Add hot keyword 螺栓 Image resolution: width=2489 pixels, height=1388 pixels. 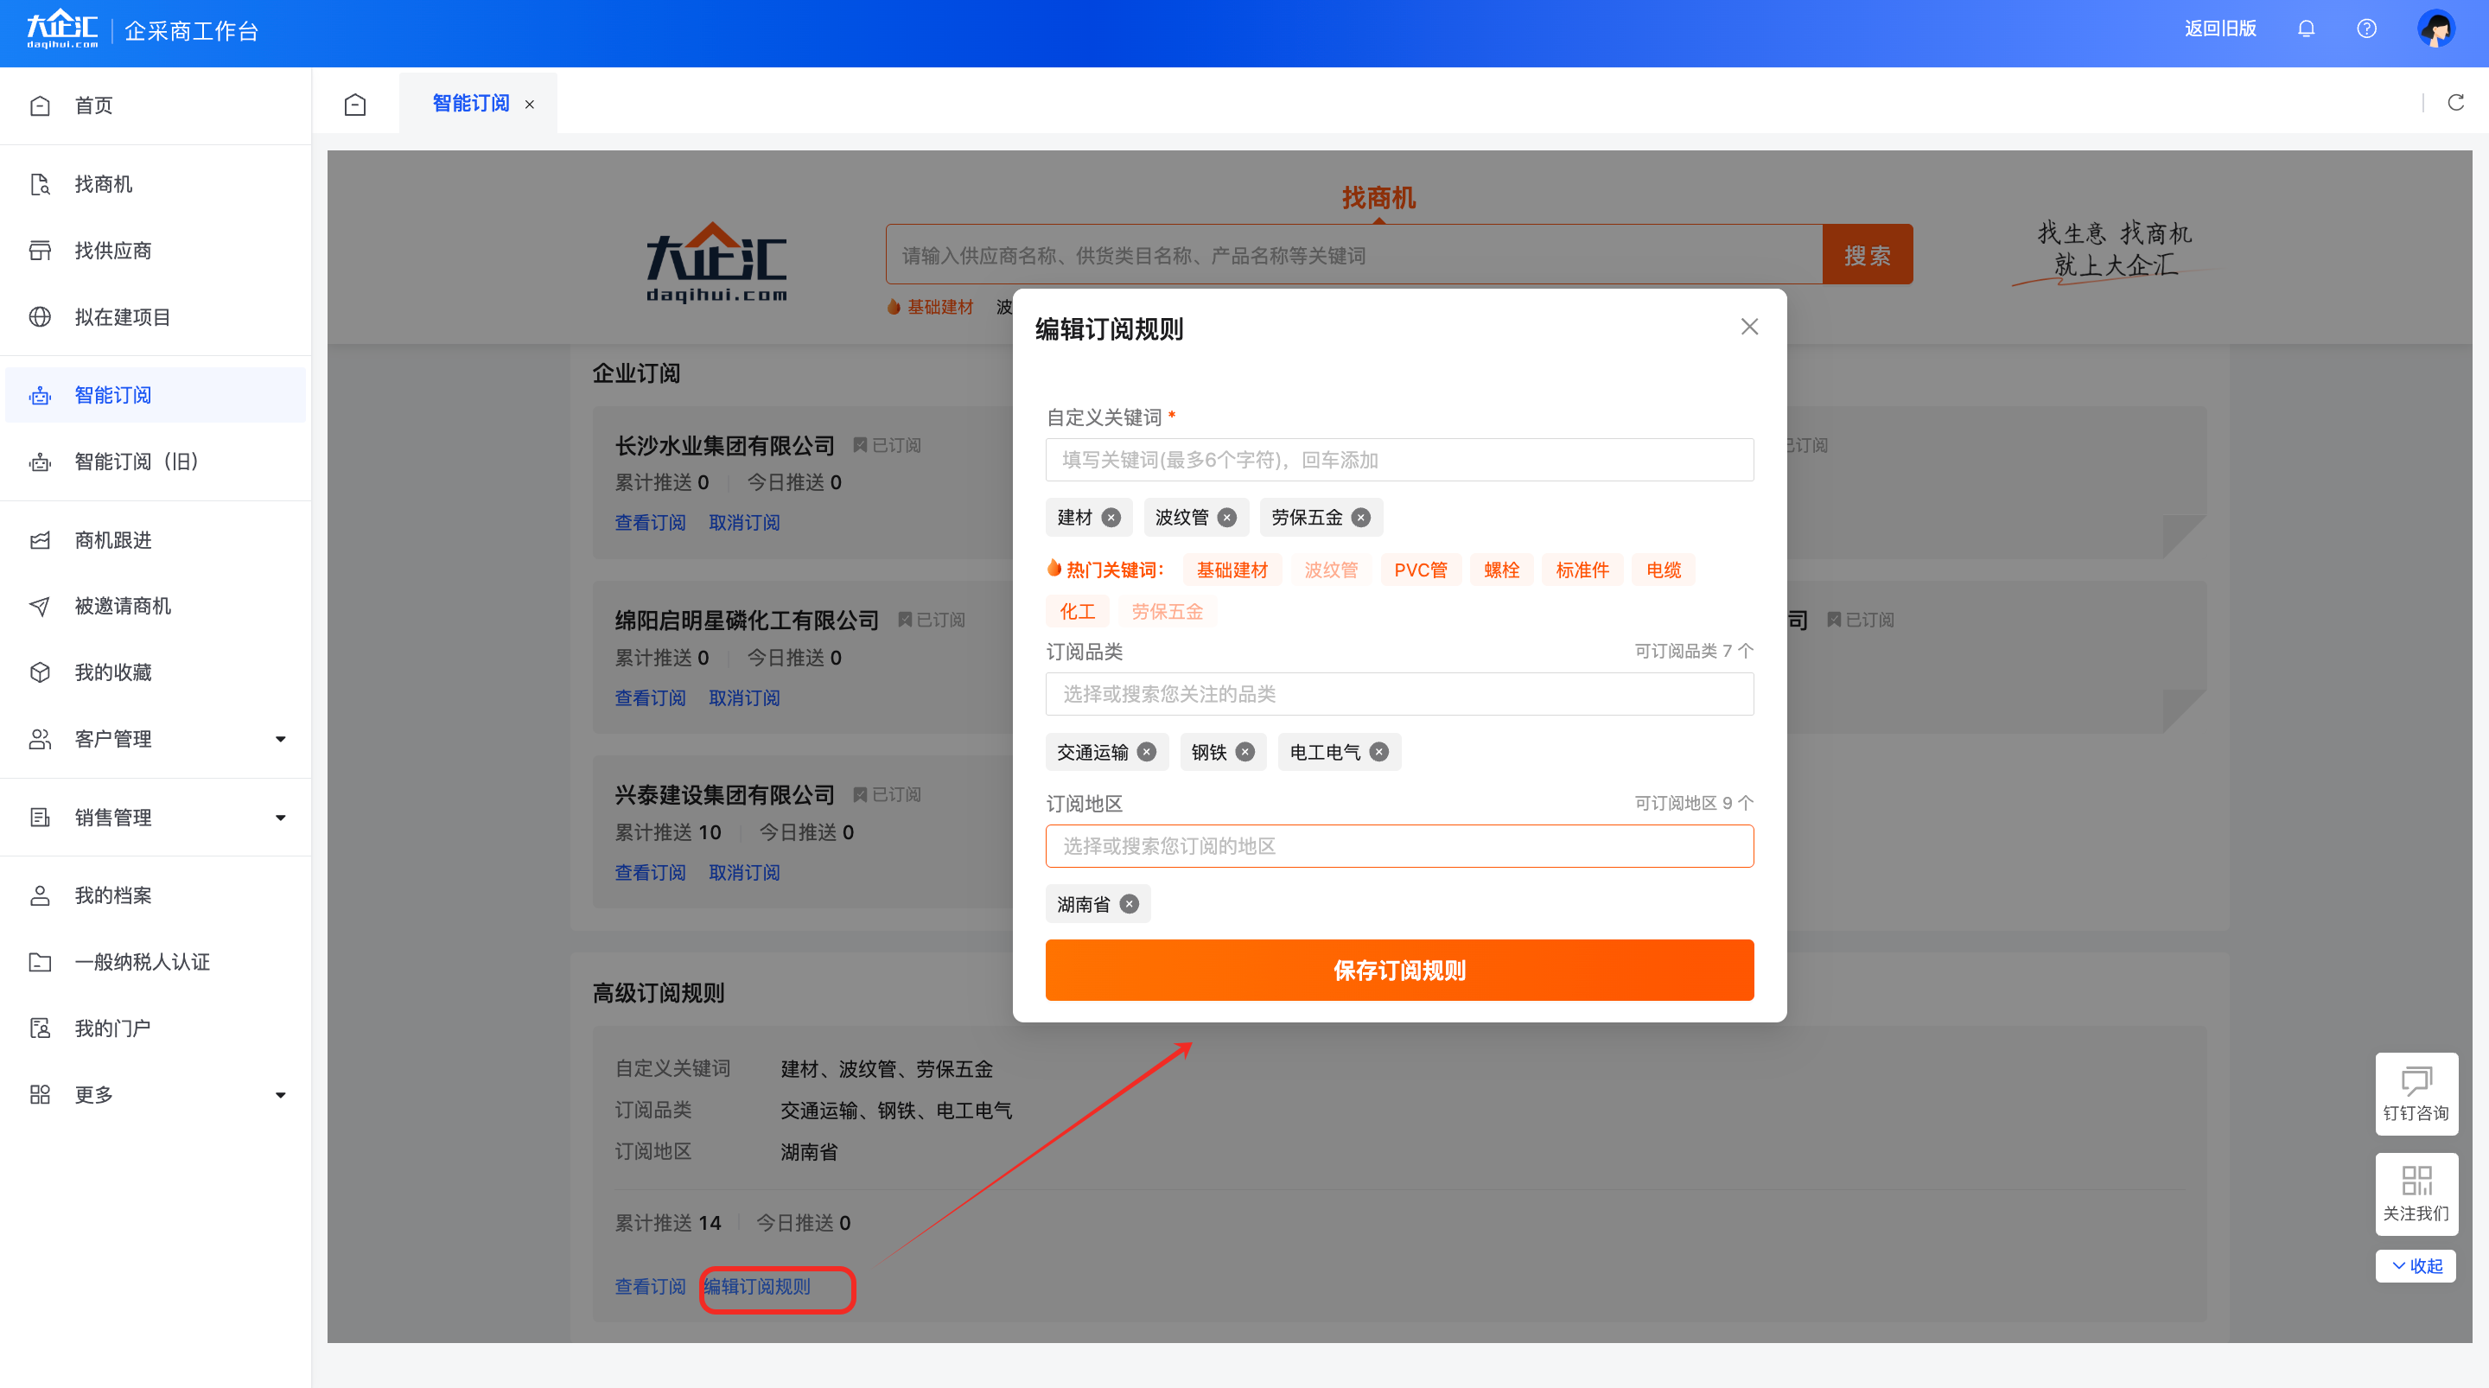pos(1501,570)
